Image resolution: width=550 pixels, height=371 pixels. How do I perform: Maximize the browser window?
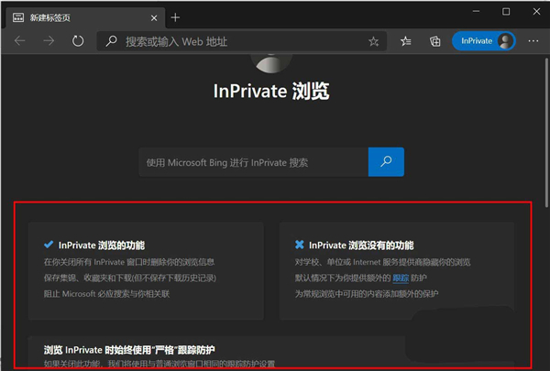click(506, 12)
